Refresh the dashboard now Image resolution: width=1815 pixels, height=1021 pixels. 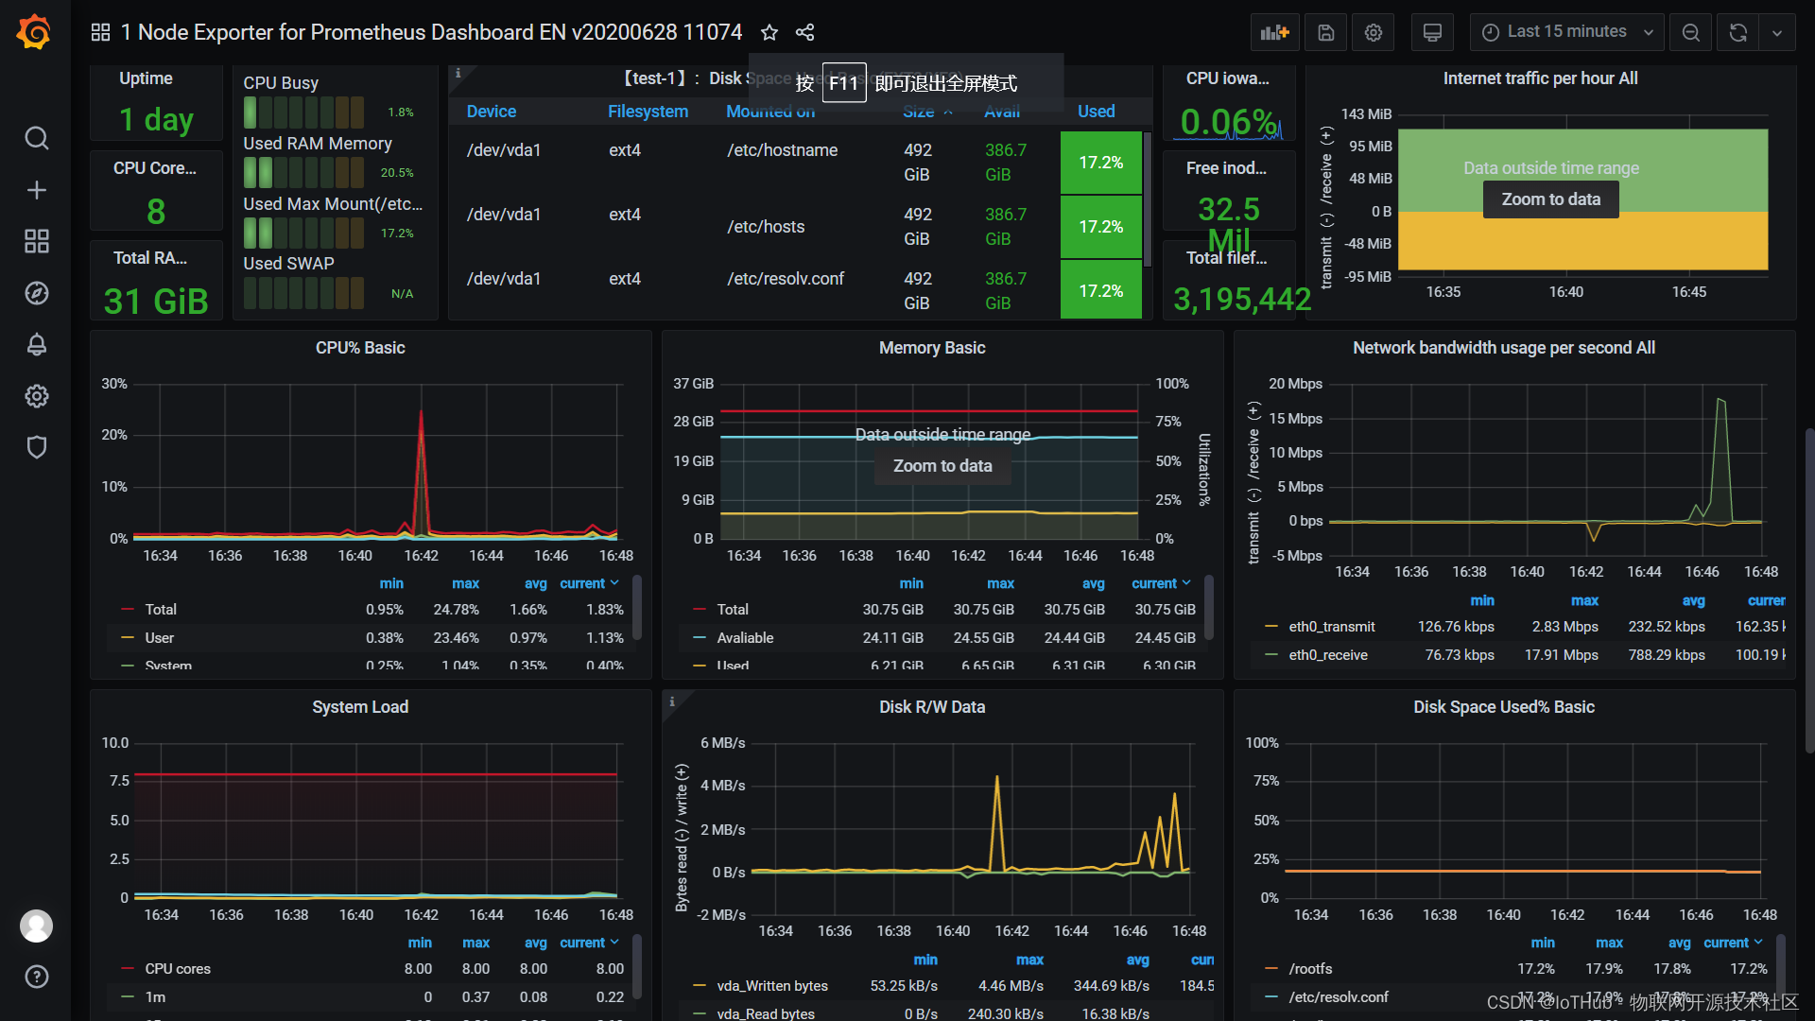(x=1737, y=32)
